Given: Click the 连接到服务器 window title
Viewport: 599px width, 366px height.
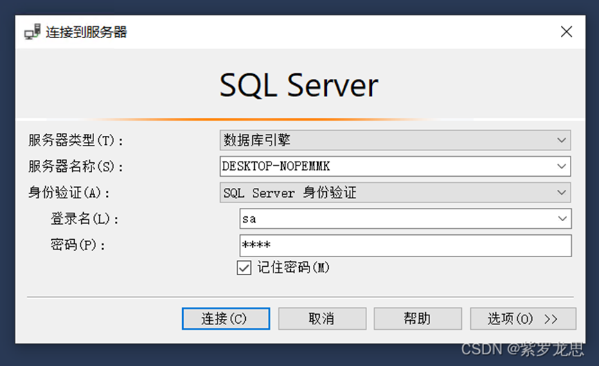Looking at the screenshot, I should (87, 32).
